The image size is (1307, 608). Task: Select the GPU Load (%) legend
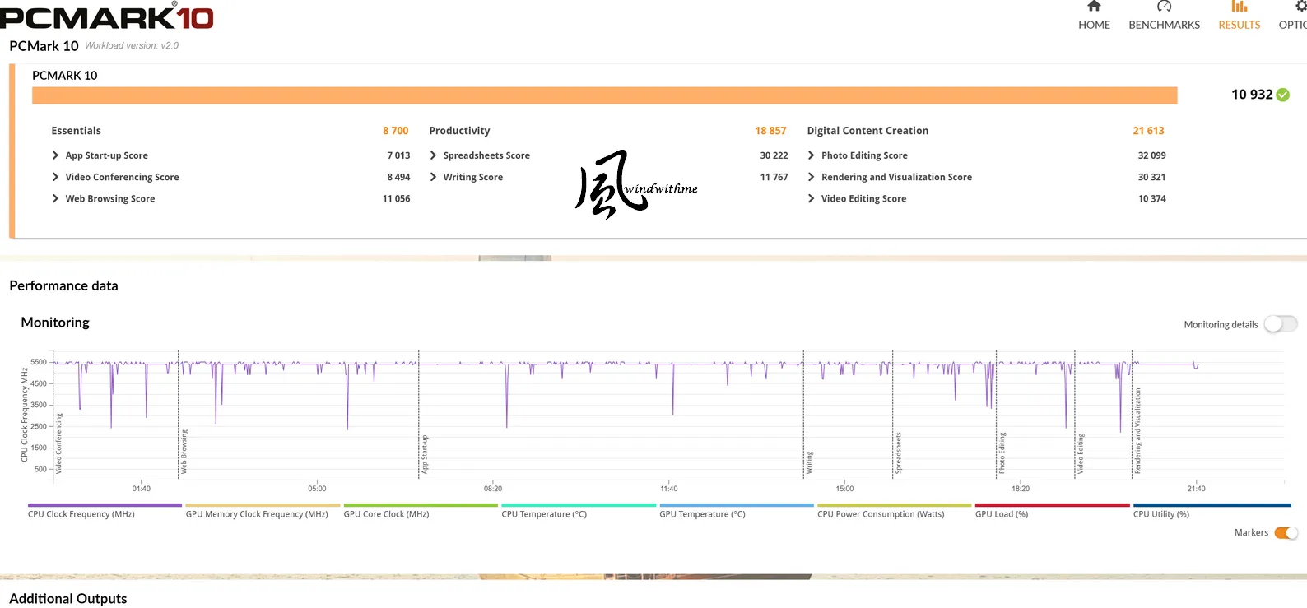(x=1002, y=514)
